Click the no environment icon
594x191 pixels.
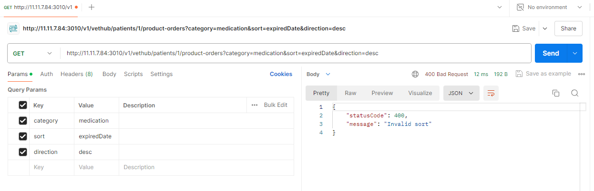point(521,7)
